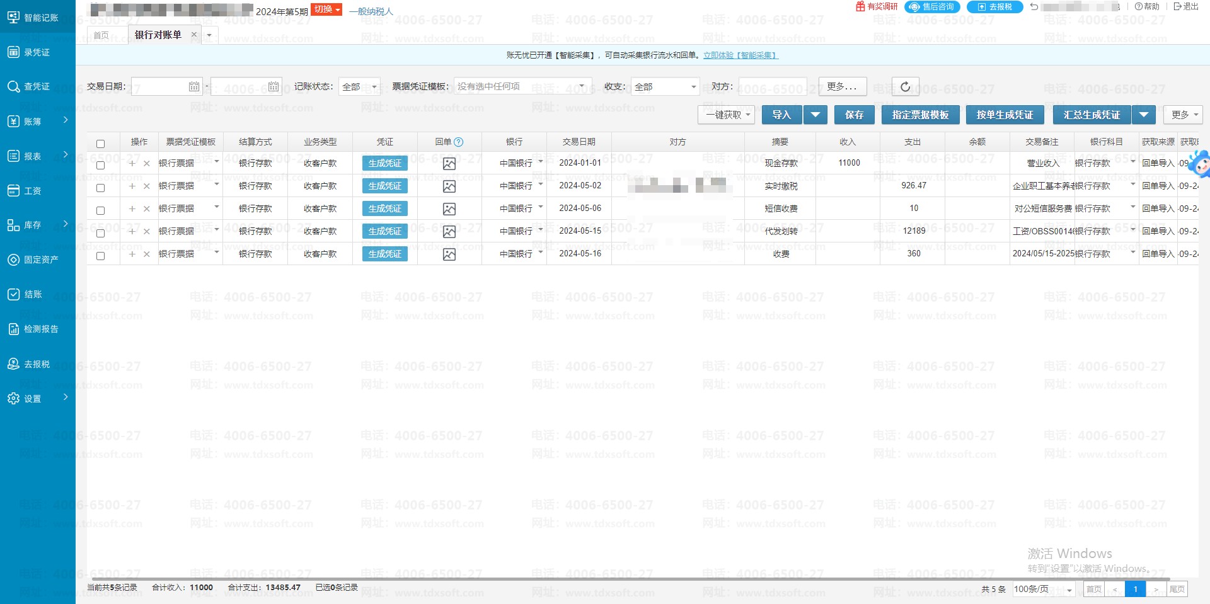Open the 固定资产 sidebar icon
The height and width of the screenshot is (604, 1210).
13,259
